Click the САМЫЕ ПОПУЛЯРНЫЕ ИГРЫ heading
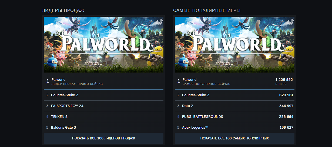Screen dimensions: 332x147 pos(207,10)
